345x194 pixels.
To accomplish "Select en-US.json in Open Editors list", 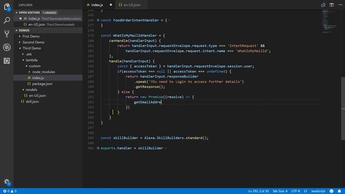I will point(48,24).
